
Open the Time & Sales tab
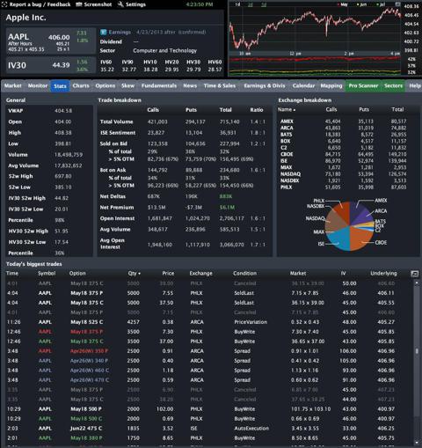click(x=220, y=85)
